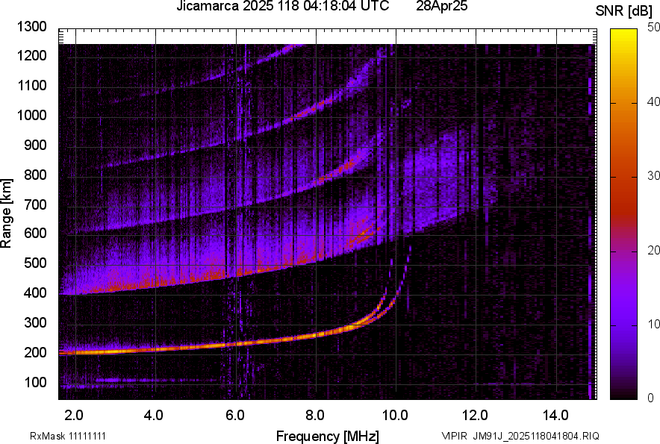Click the colorbar tick label '50'

pos(654,28)
